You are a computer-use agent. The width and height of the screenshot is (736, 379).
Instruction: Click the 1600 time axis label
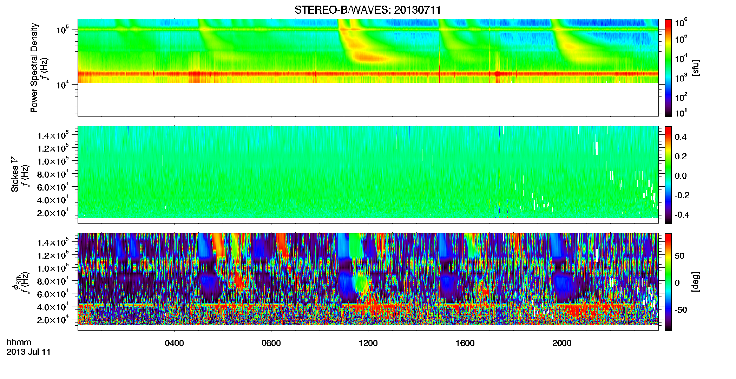point(465,343)
